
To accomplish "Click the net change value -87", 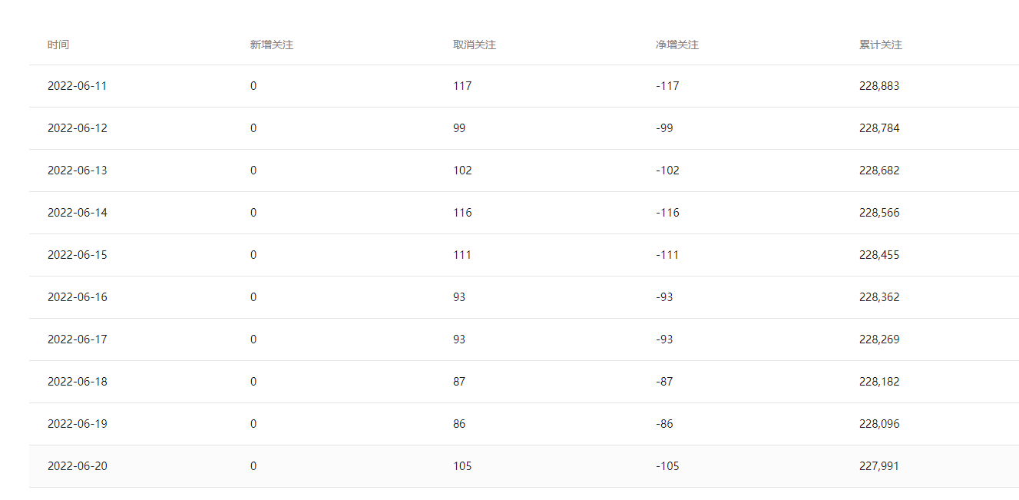I will [665, 382].
